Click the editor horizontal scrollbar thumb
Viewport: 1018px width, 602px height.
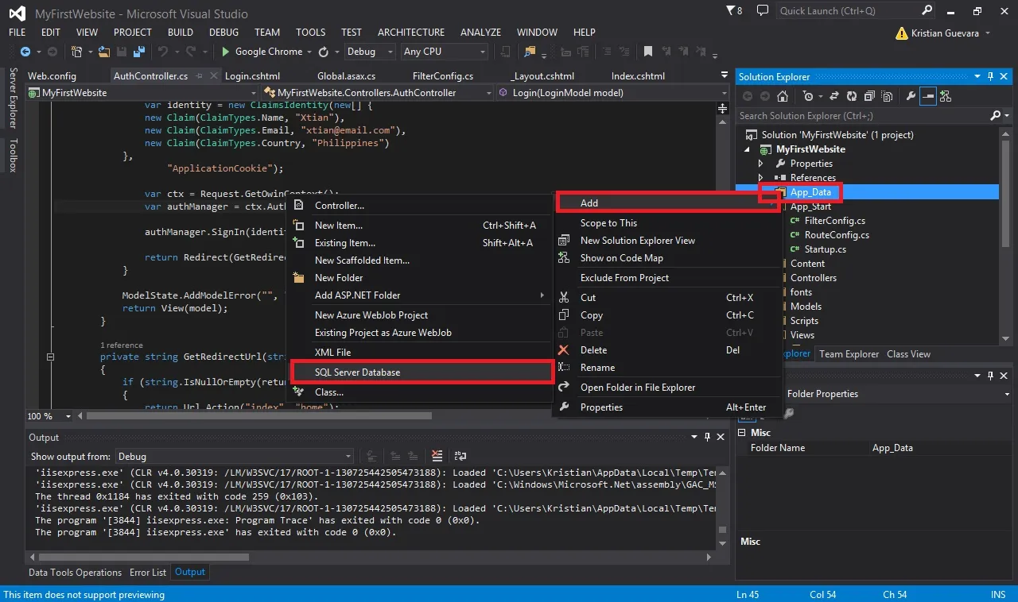(258, 415)
